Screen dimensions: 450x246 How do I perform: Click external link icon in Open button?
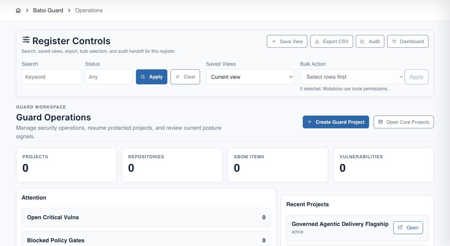point(400,227)
